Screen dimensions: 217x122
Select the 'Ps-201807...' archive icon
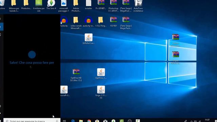coord(101,3)
